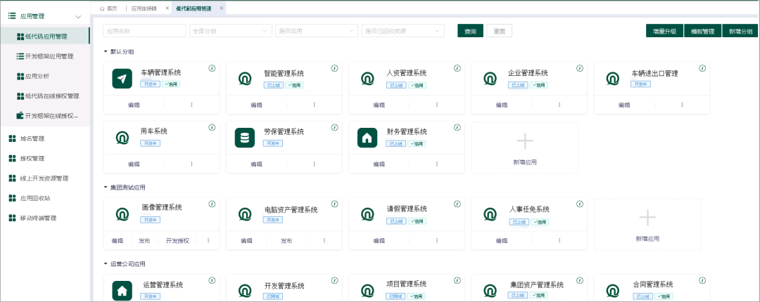760x302 pixels.
Task: Open info icon on 智能管理系统 card
Action: [x=334, y=68]
